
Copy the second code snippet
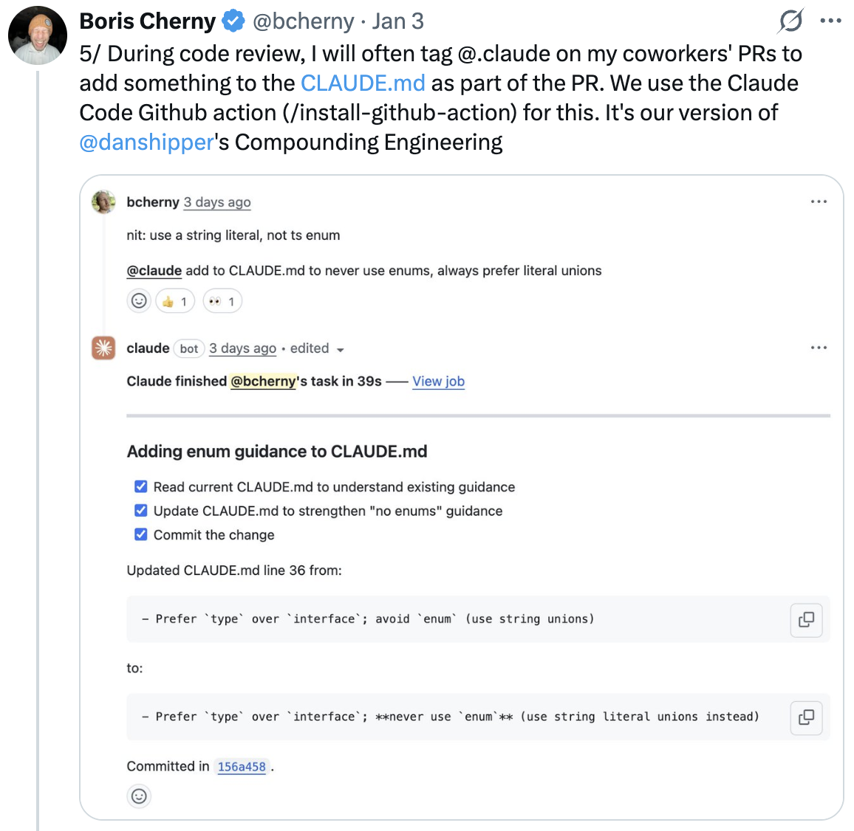coord(806,717)
